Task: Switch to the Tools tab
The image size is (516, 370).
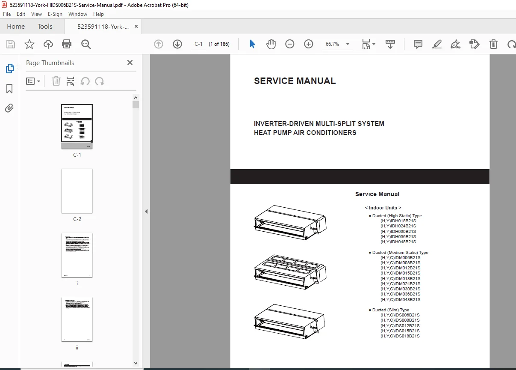Action: coord(45,27)
